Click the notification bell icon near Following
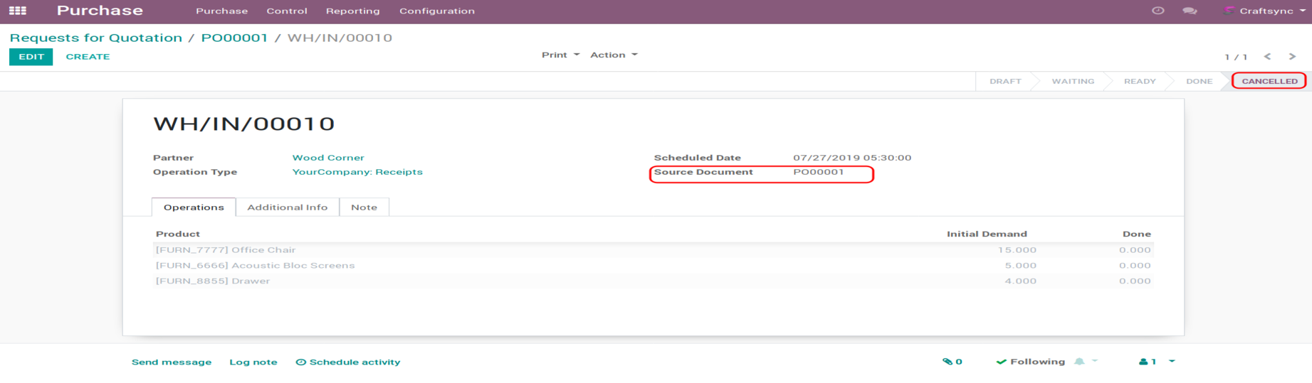Screen dimensions: 1312x383 pos(1080,362)
